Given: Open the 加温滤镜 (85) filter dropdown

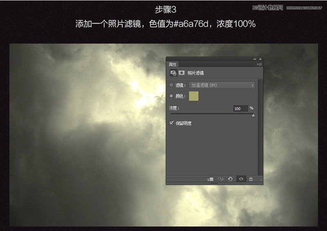Looking at the screenshot, I should coord(222,85).
